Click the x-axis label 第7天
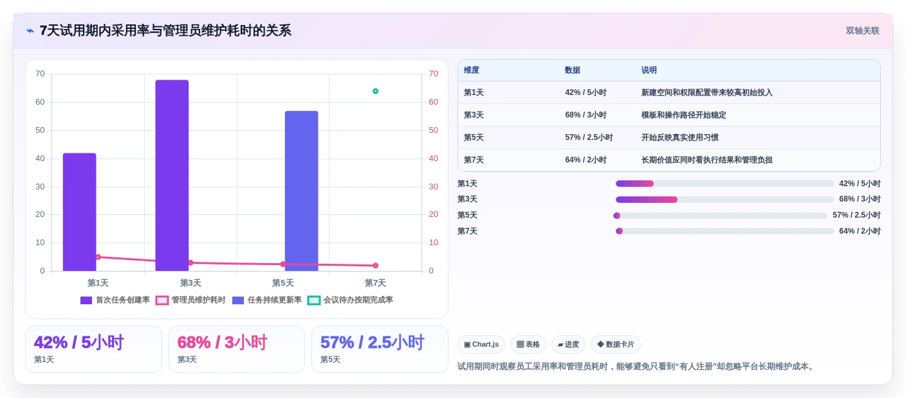 click(375, 283)
